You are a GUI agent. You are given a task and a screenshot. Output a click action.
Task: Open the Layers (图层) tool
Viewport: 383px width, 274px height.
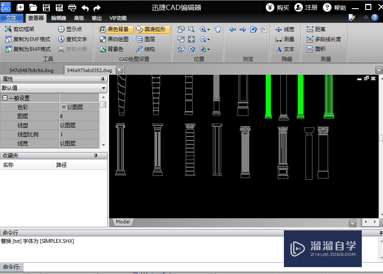(145, 39)
